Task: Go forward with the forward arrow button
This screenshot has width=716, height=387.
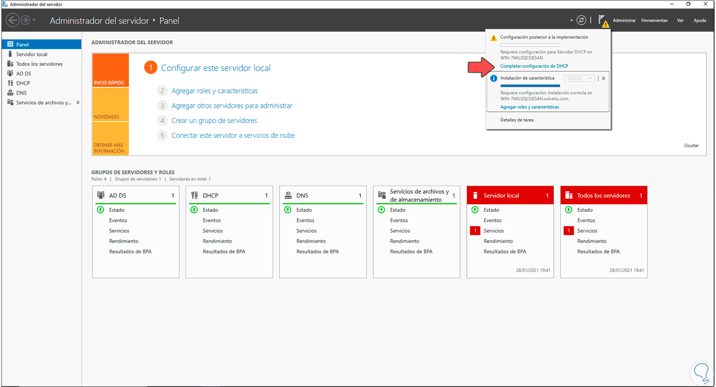Action: [x=25, y=20]
